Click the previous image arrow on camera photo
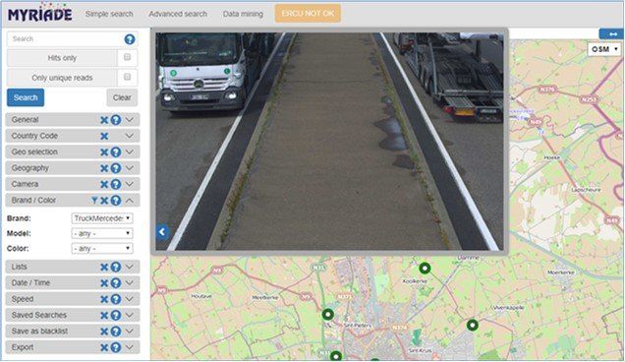The width and height of the screenshot is (625, 362). tap(162, 231)
